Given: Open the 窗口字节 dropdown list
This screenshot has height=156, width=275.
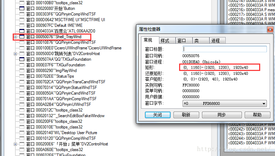Looking at the screenshot, I should pyautogui.click(x=264, y=103).
